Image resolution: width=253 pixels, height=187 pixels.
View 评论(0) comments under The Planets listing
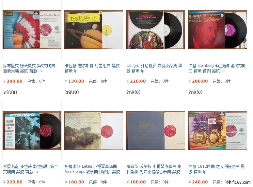click(72, 92)
